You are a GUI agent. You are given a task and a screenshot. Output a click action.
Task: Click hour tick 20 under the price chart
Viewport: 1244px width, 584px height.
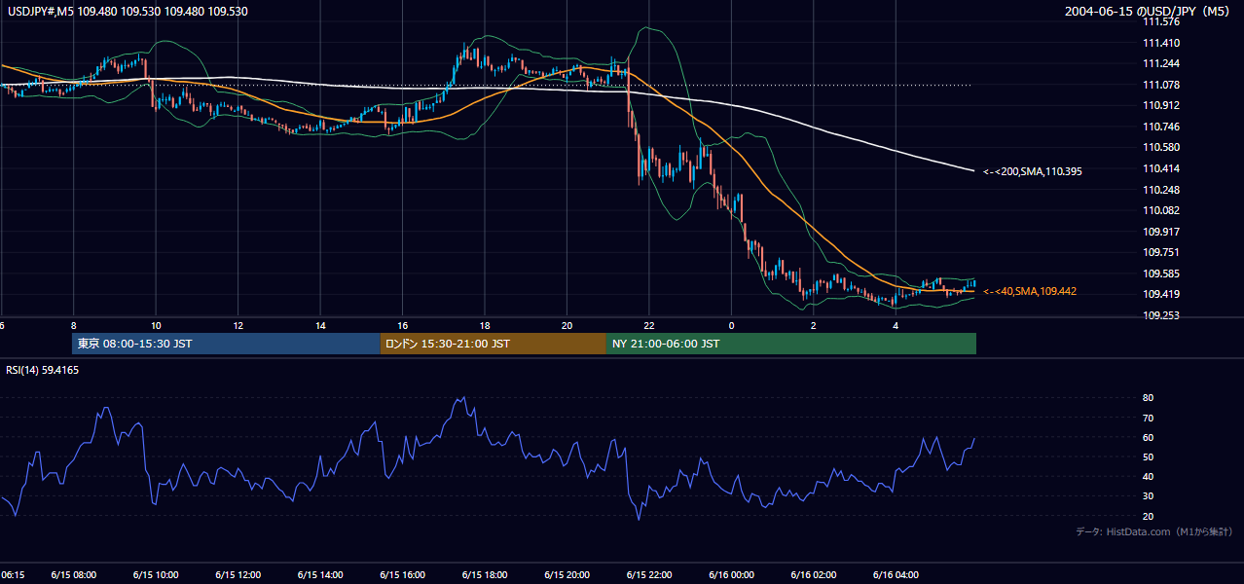pos(567,326)
